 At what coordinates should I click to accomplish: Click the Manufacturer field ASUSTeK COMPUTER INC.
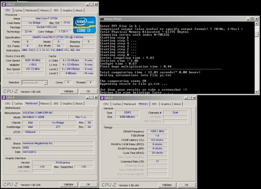point(58,113)
